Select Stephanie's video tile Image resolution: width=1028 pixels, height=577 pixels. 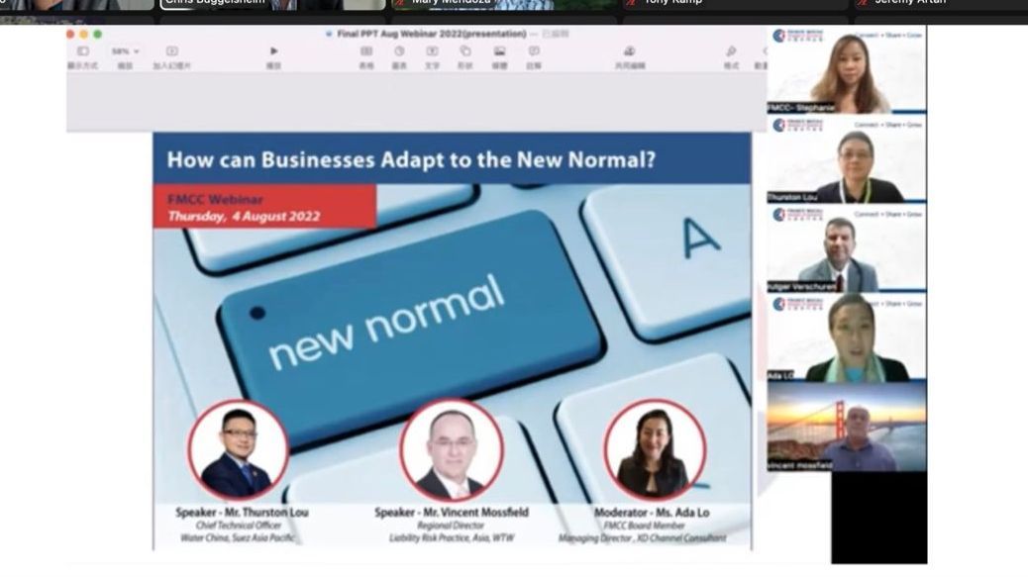click(x=846, y=71)
